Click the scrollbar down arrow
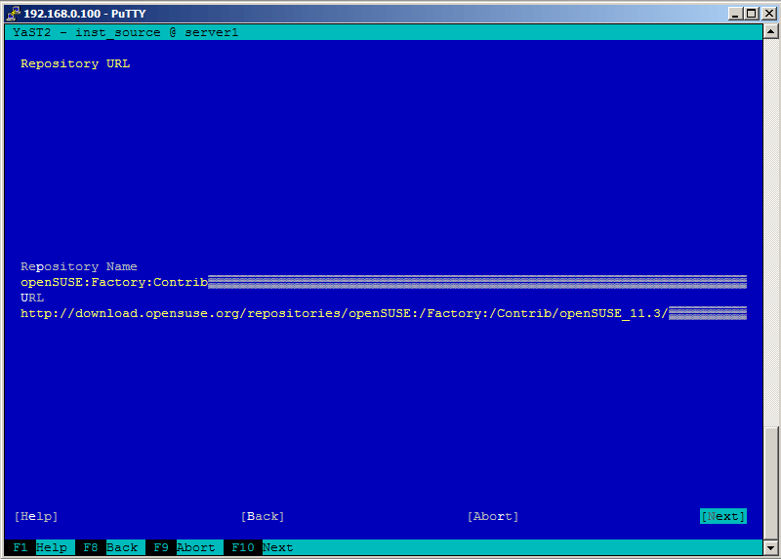Screen dimensions: 781x559 [770, 548]
